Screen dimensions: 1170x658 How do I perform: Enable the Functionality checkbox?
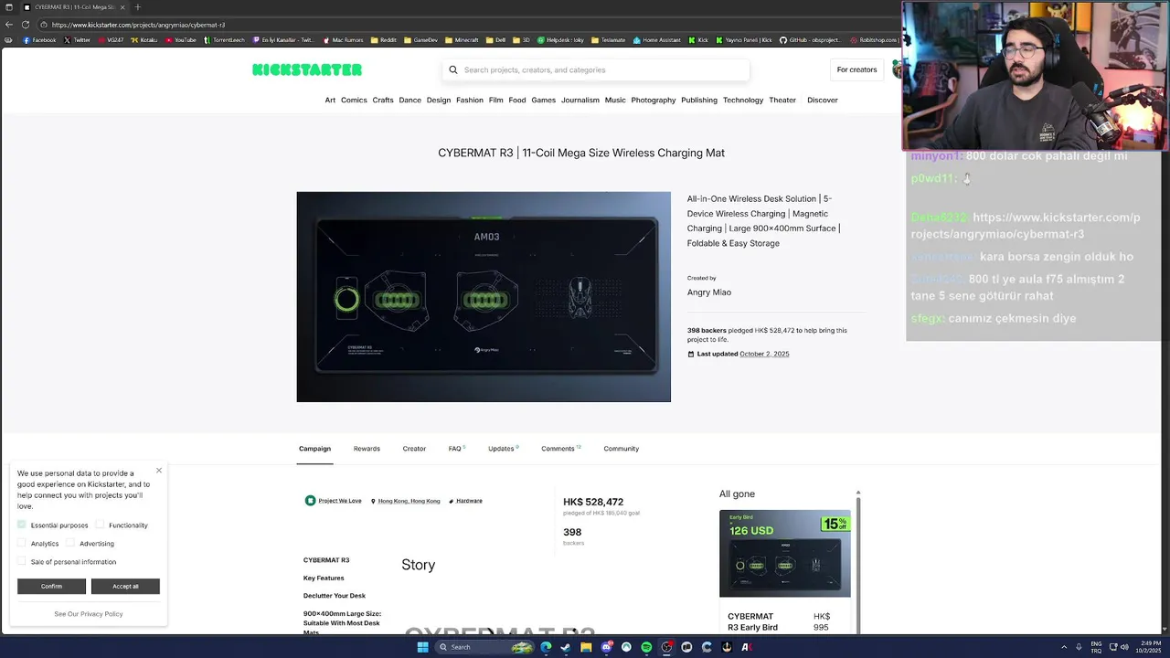[x=100, y=525]
